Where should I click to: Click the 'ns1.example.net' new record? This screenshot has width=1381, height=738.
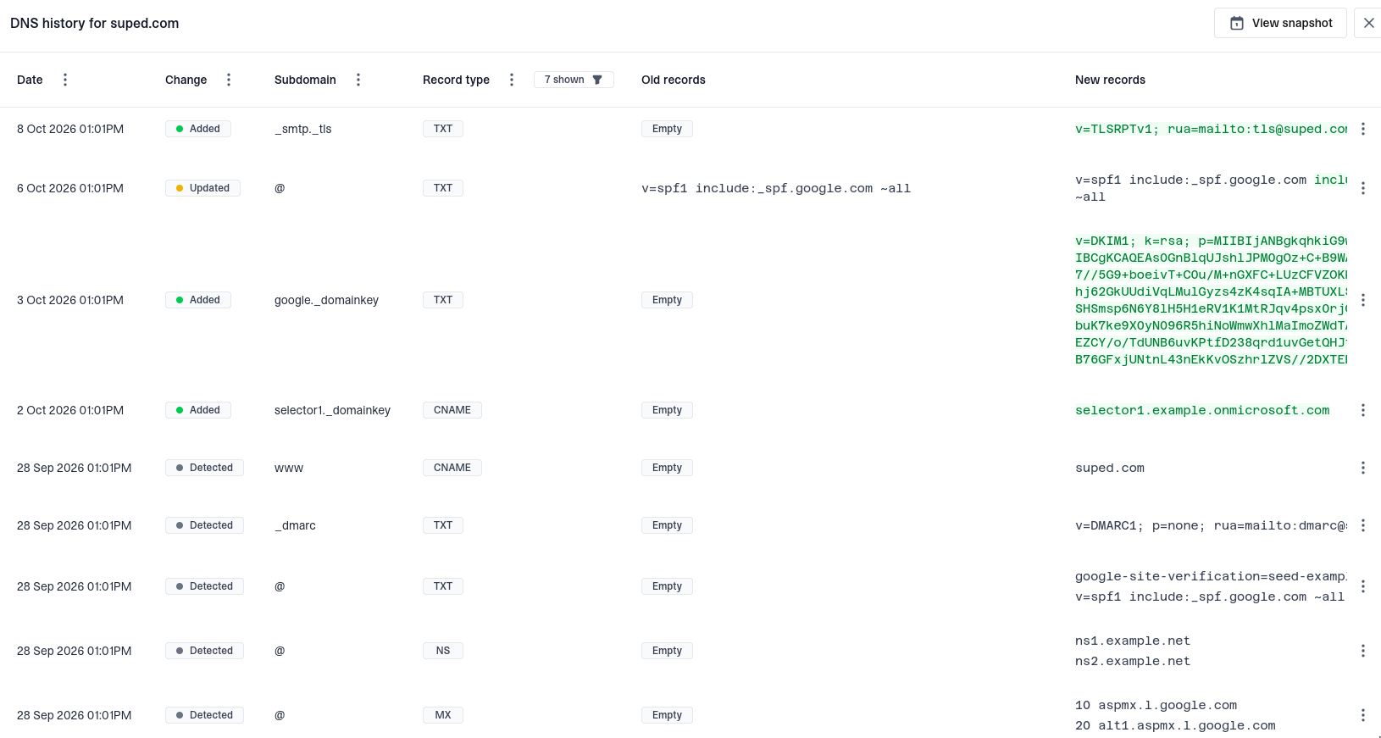(x=1133, y=641)
